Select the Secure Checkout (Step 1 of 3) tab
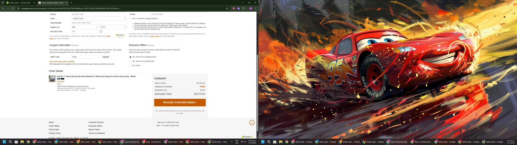This screenshot has height=145, width=517. pos(52,3)
